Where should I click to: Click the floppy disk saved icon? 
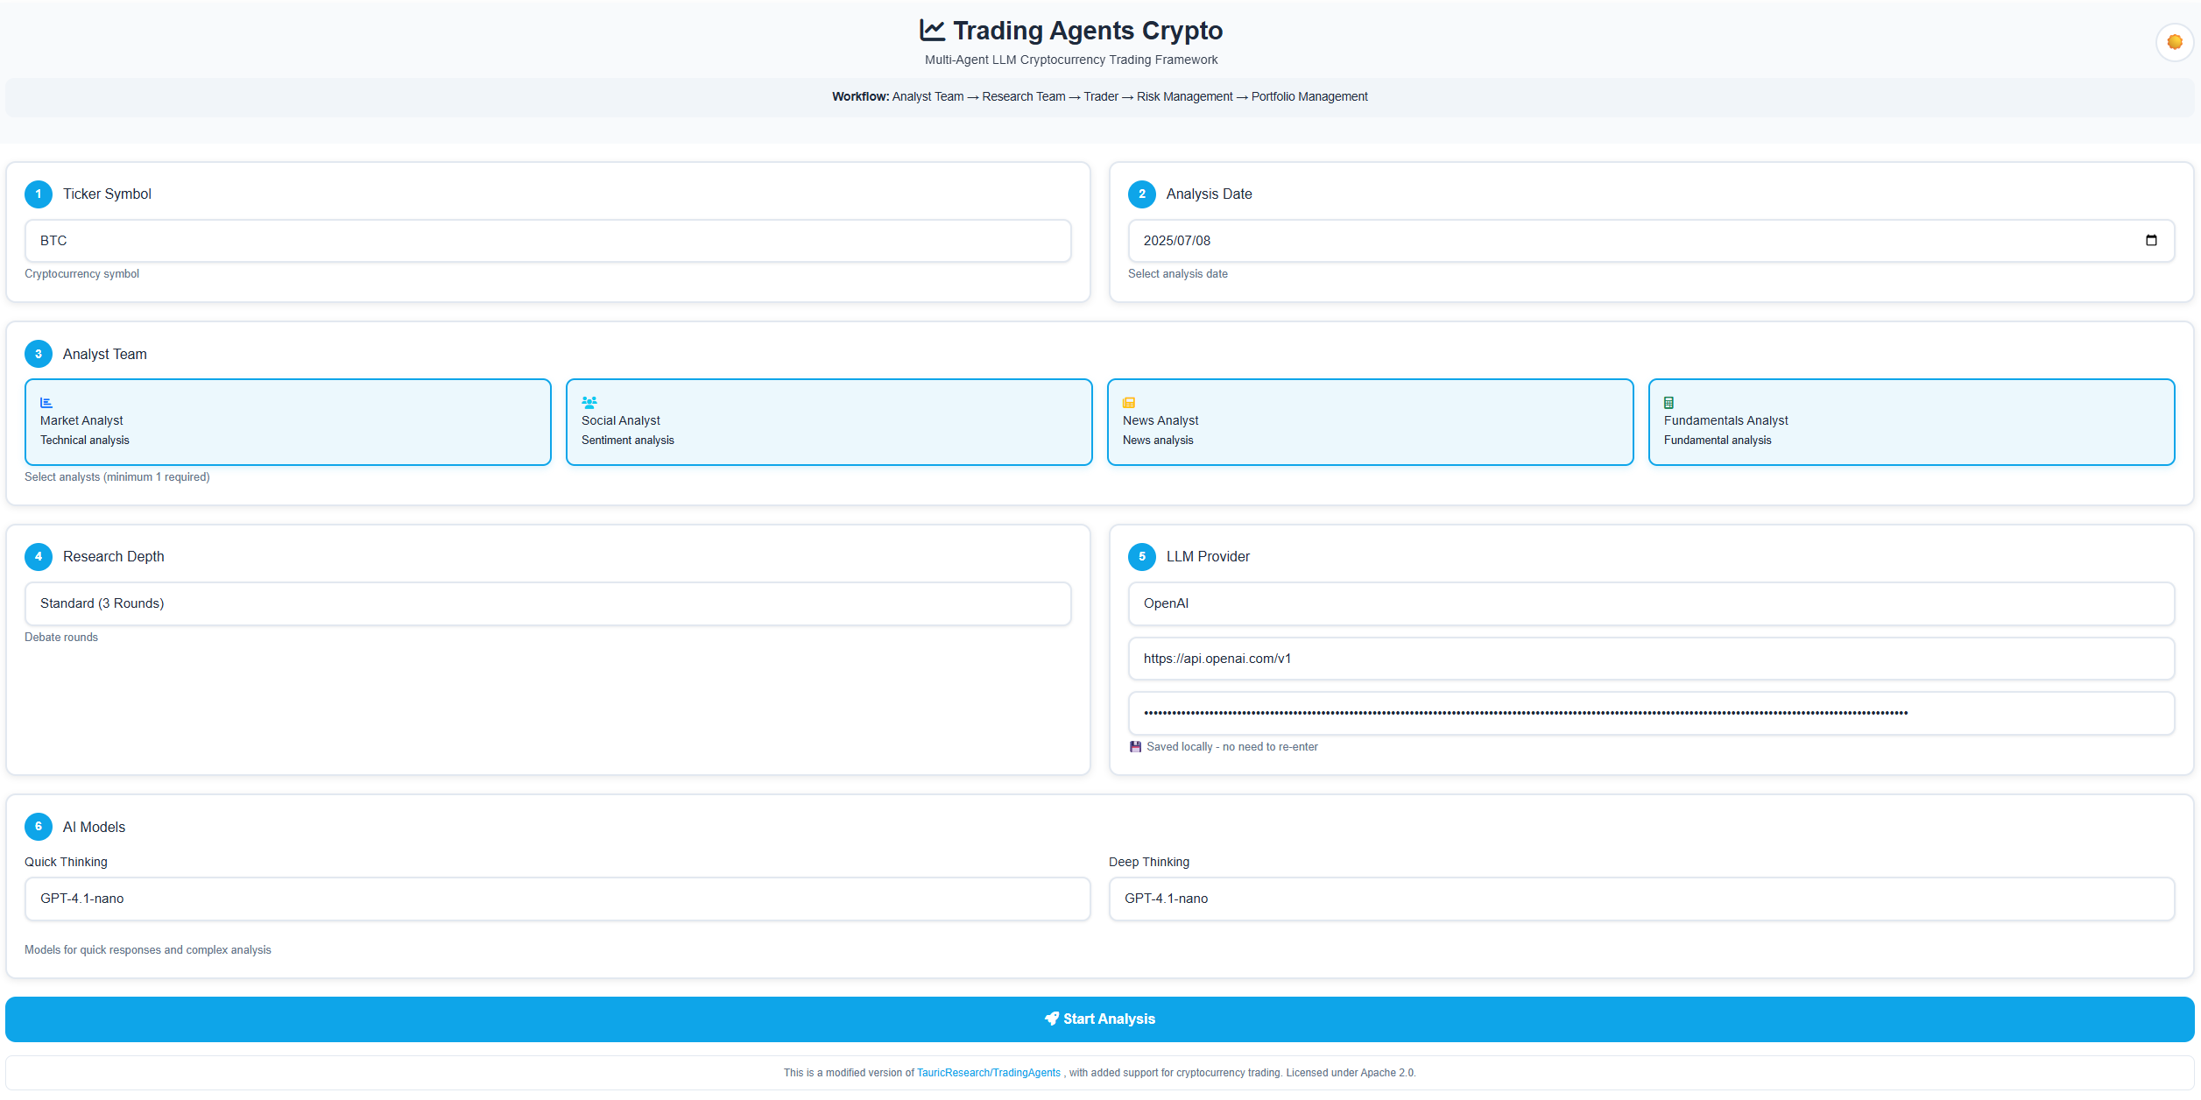[1135, 747]
